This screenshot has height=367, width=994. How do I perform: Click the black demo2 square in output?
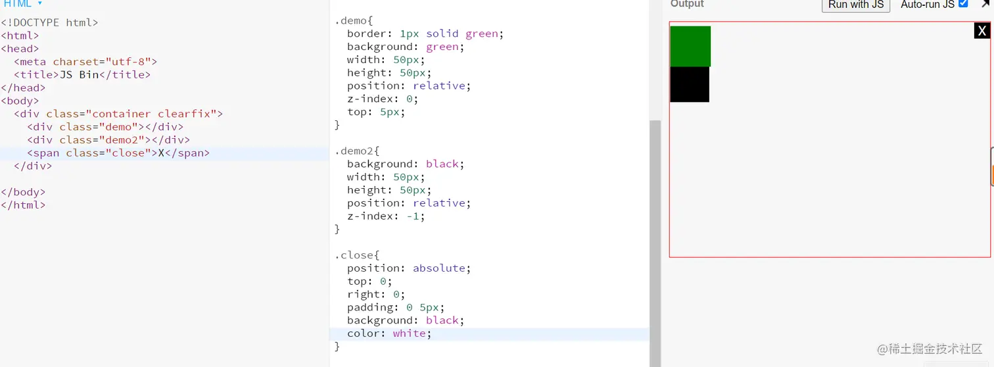(690, 84)
